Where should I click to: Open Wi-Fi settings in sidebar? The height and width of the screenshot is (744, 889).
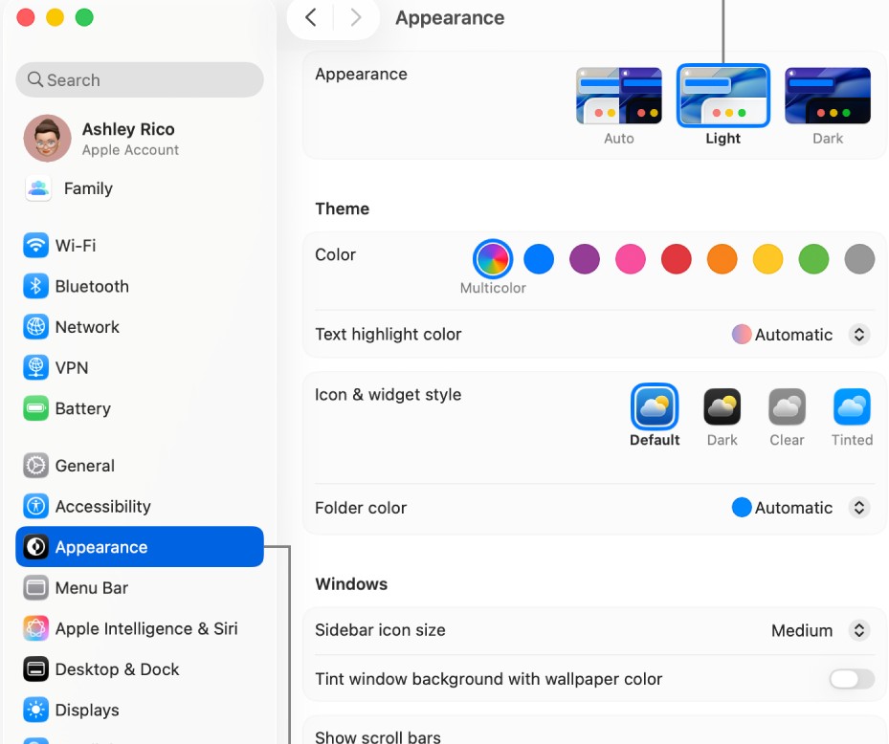tap(75, 246)
